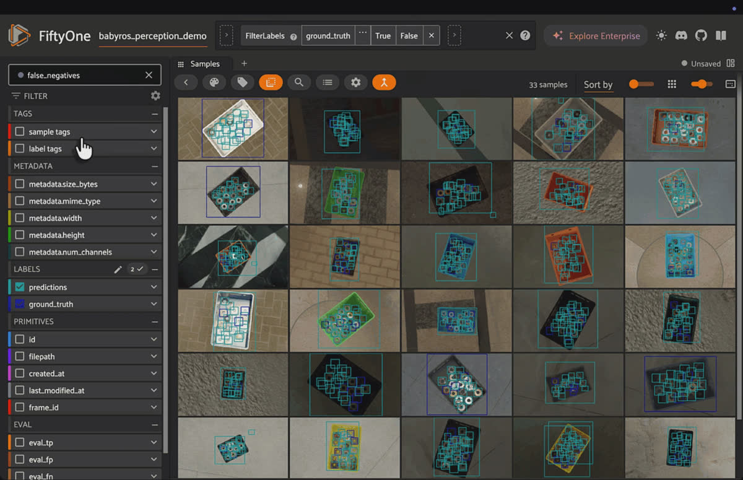Viewport: 743px width, 480px height.
Task: Expand the predictions filter chevron
Action: point(154,287)
